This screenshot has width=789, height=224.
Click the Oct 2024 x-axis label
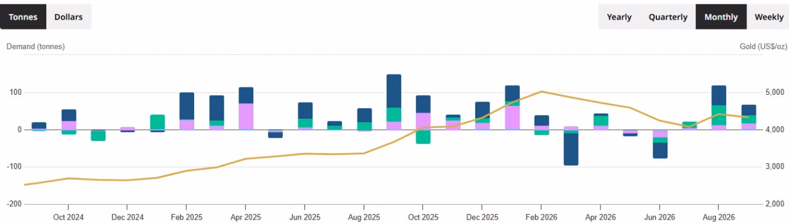point(68,217)
